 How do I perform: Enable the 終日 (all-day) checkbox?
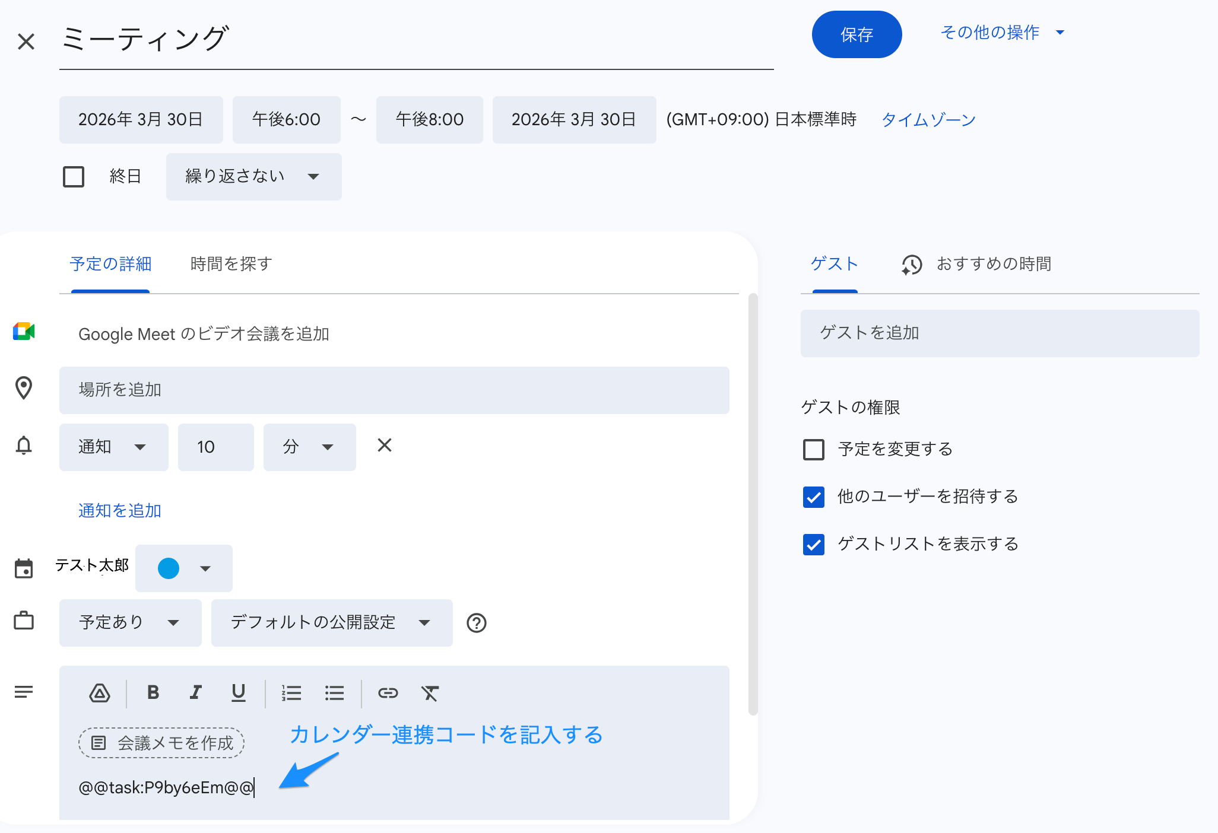pyautogui.click(x=74, y=176)
